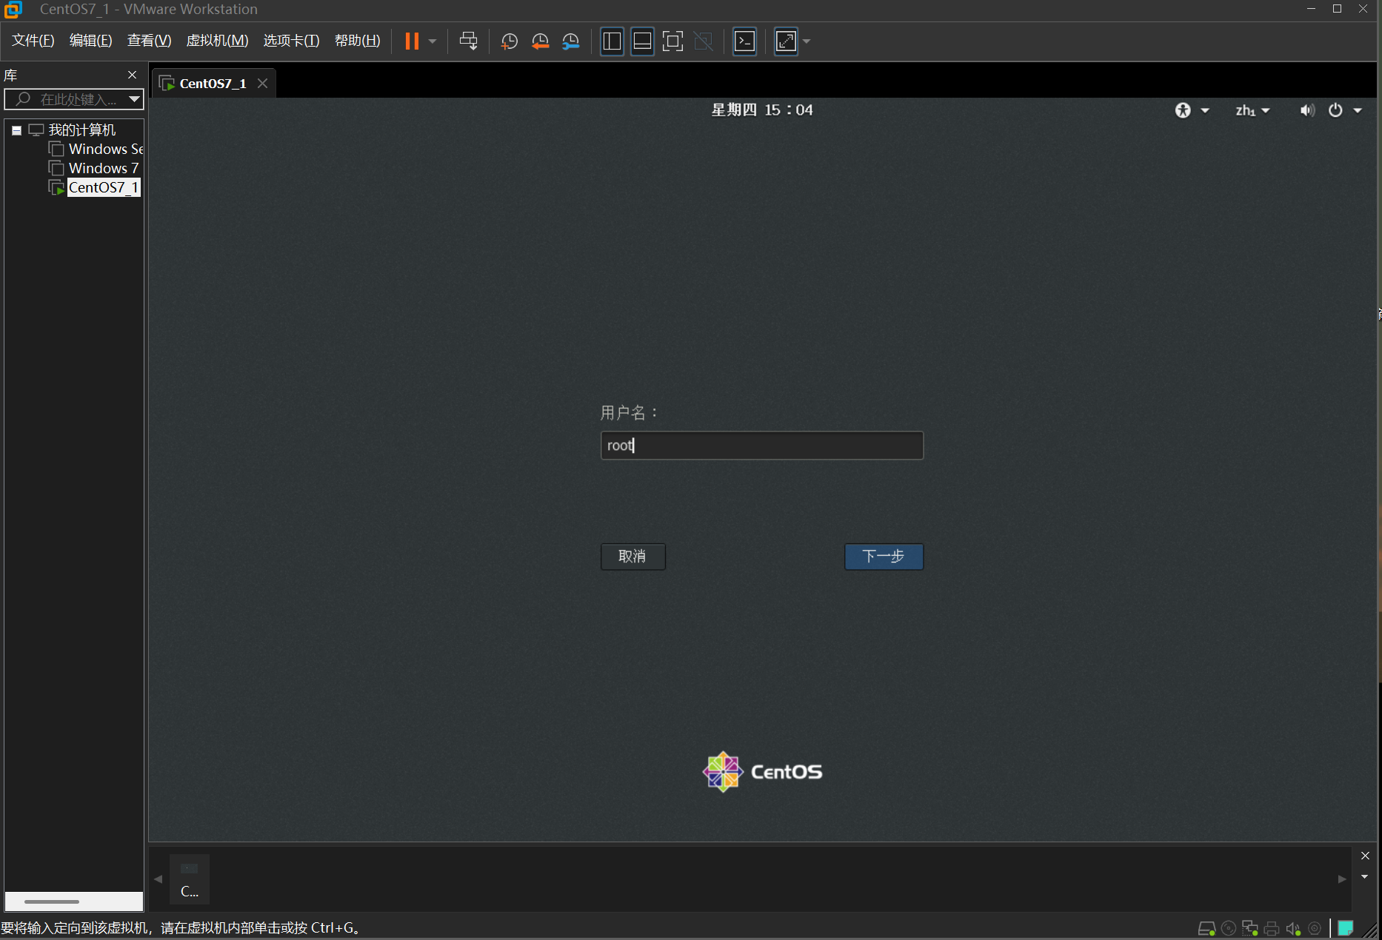Image resolution: width=1382 pixels, height=940 pixels.
Task: Enter full screen mode
Action: point(672,41)
